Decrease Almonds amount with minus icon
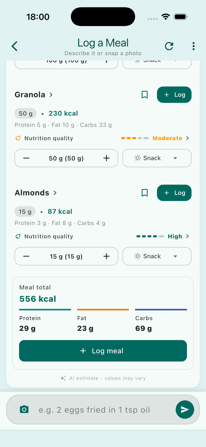This screenshot has width=206, height=447. (26, 256)
